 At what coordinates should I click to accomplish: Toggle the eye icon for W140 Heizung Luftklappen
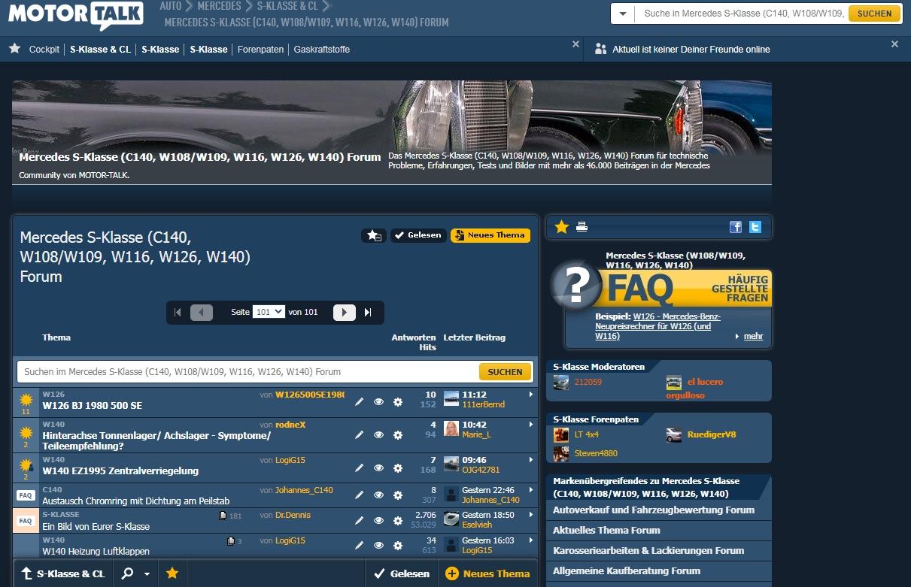[379, 545]
